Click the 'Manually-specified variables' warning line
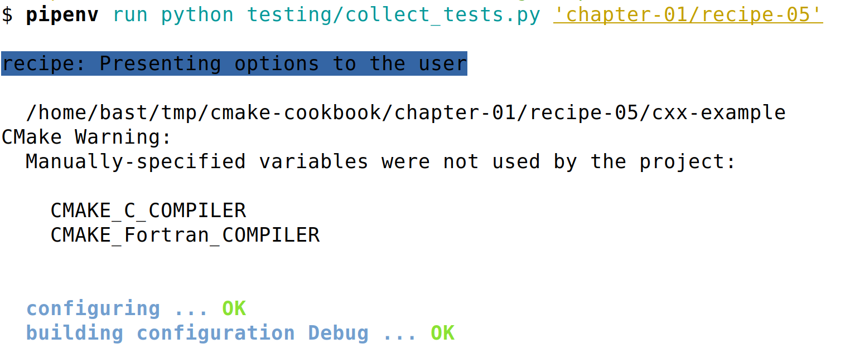The height and width of the screenshot is (363, 850). (197, 161)
